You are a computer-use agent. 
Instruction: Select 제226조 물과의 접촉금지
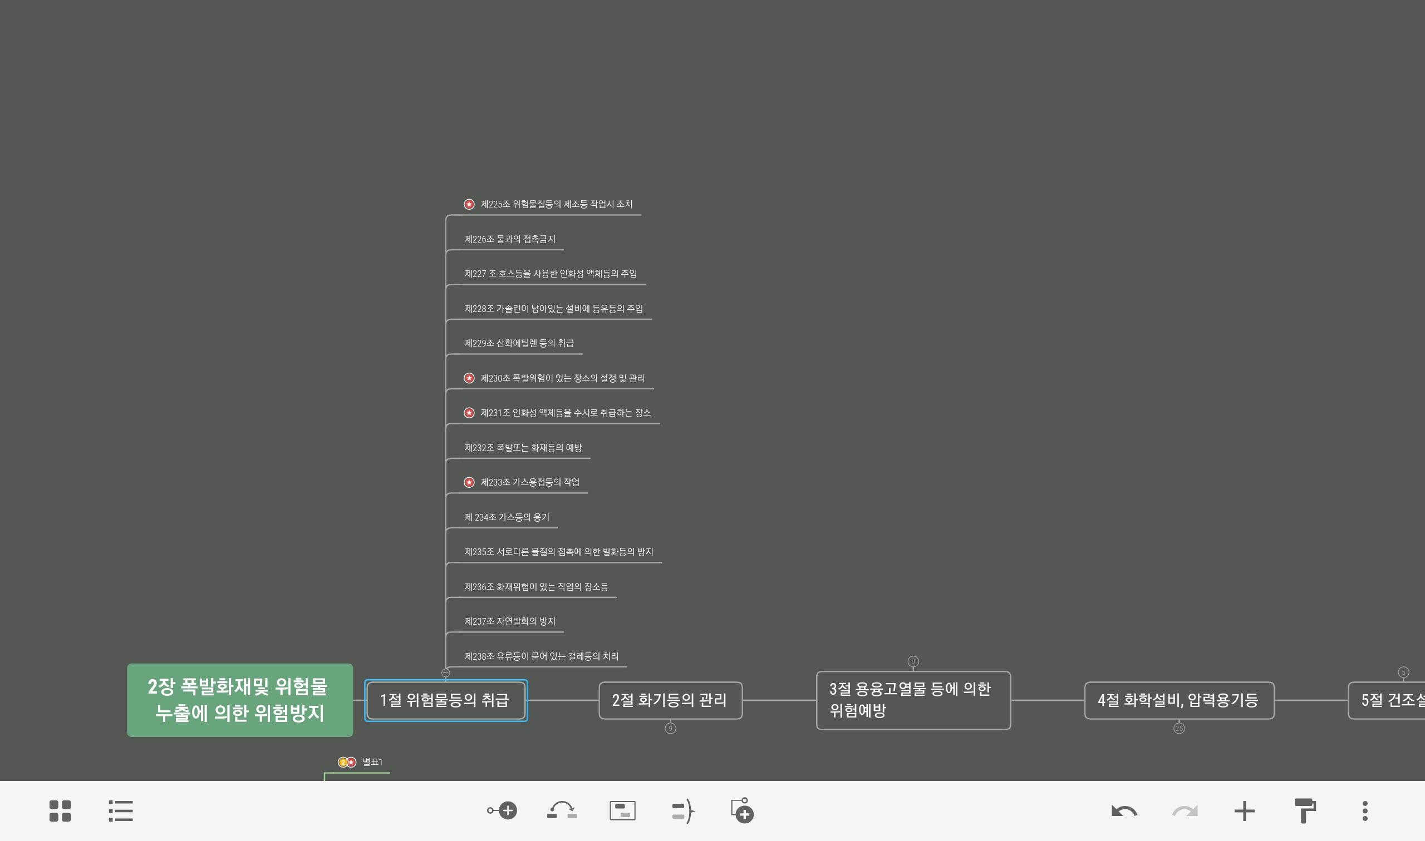pyautogui.click(x=510, y=239)
